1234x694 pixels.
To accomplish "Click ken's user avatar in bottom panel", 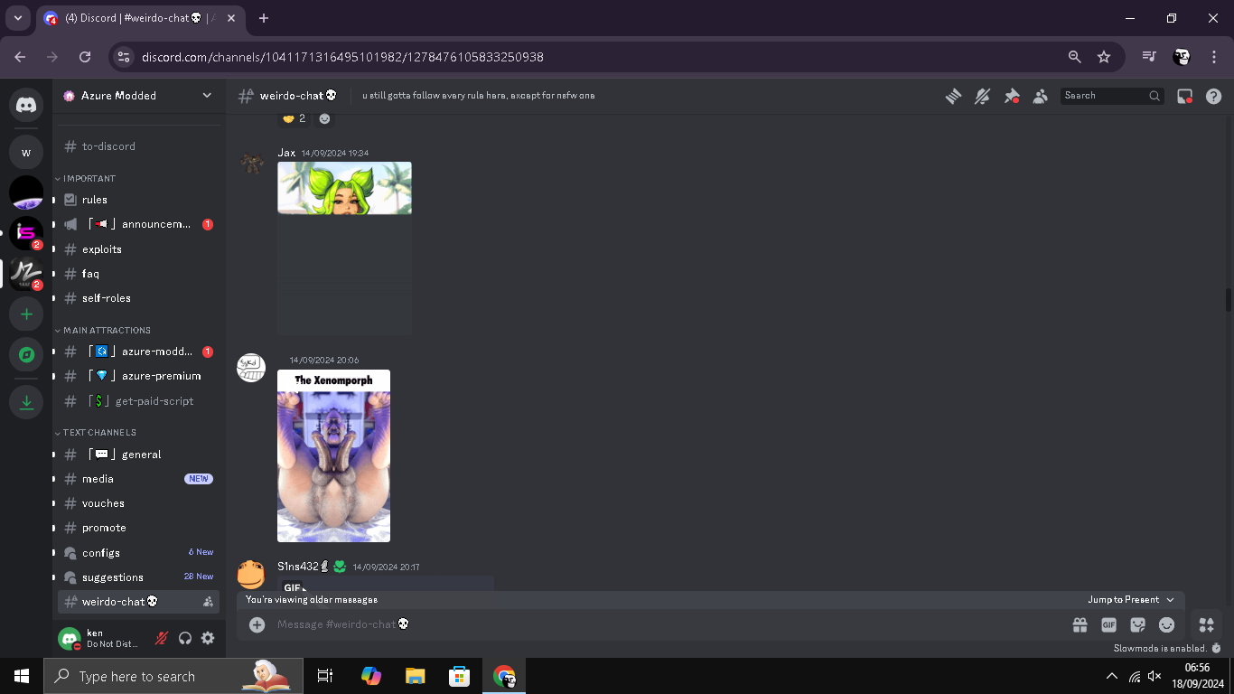I will (70, 638).
